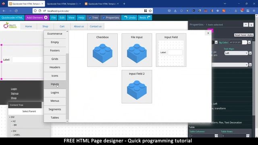The image size is (258, 145).
Task: Open extensions grid icon in Firefox toolbar
Action: (248, 11)
